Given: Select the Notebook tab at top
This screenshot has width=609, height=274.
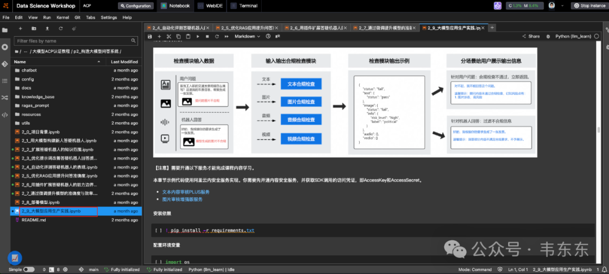Looking at the screenshot, I should 175,6.
